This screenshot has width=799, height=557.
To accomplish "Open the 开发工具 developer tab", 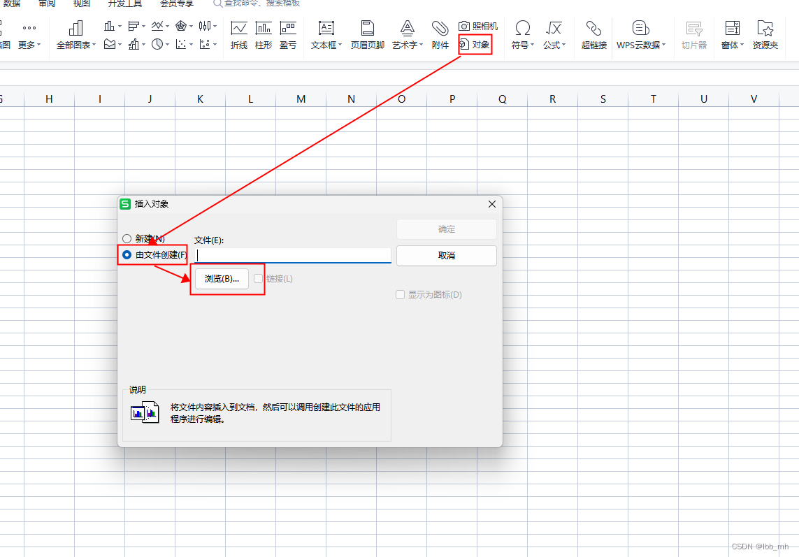I will pos(125,3).
